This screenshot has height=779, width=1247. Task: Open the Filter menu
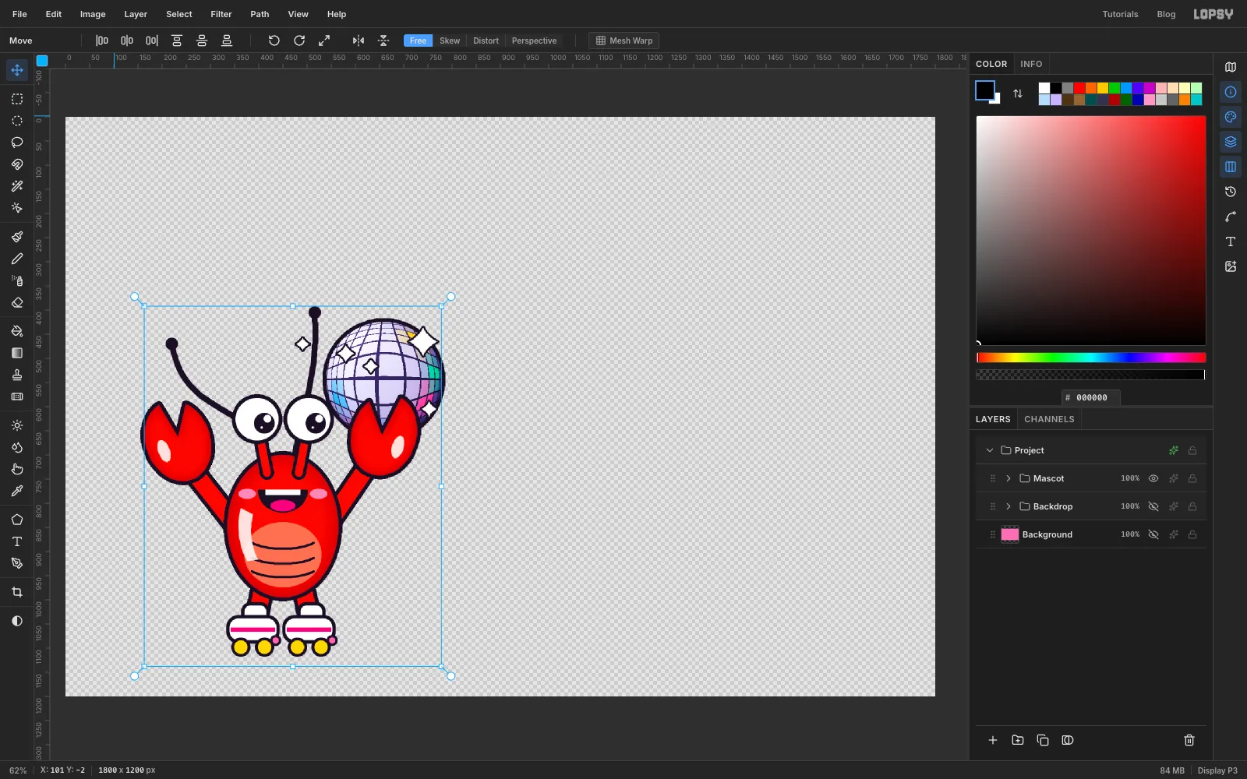point(221,14)
